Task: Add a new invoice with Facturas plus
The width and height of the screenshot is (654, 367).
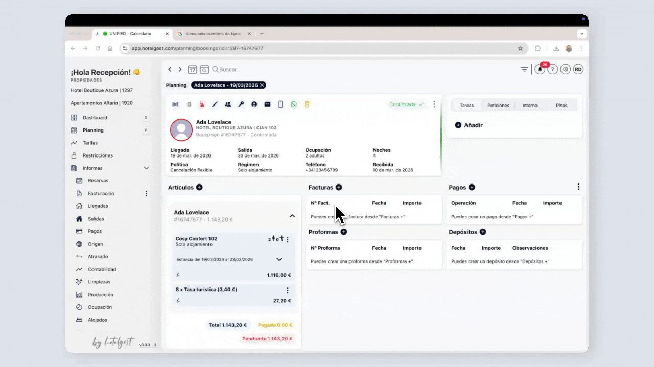Action: pyautogui.click(x=339, y=188)
